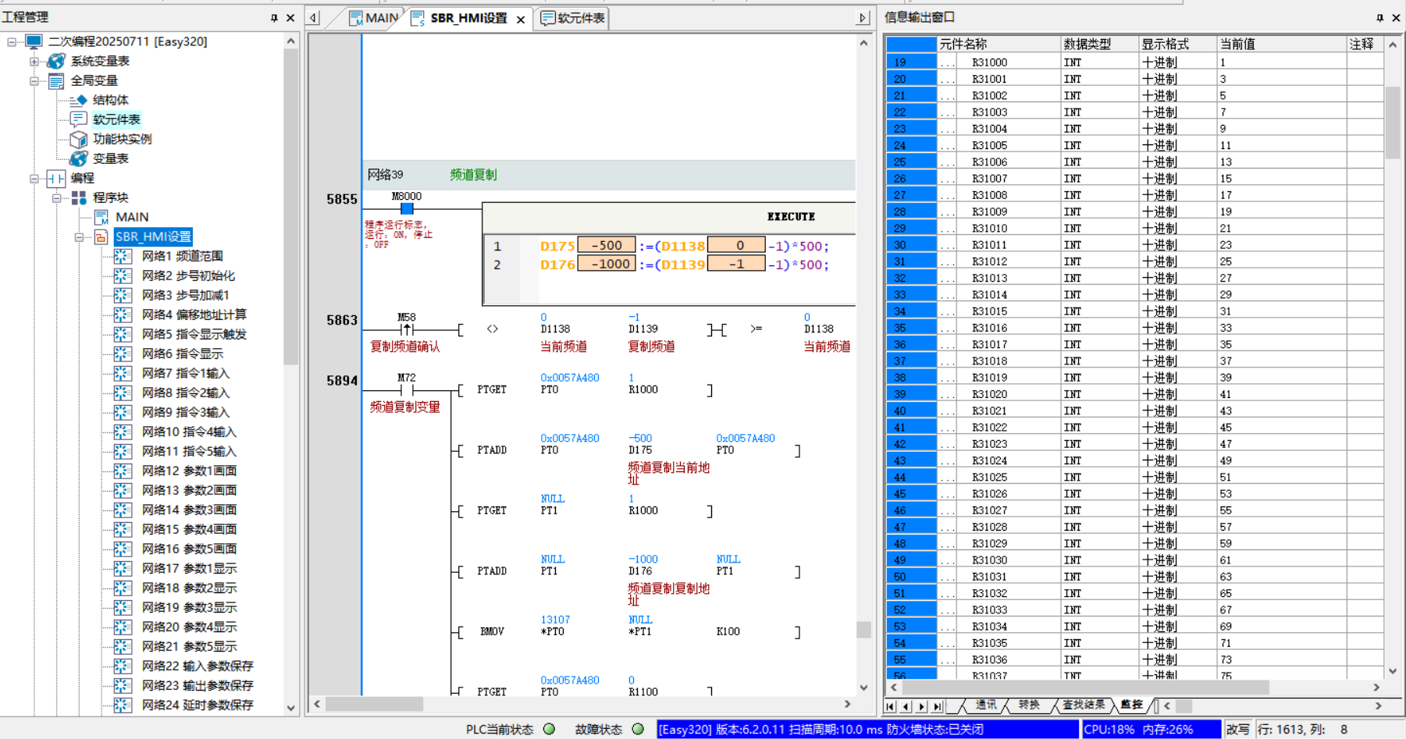Click the editor's vertical scrollbar thumb
This screenshot has width=1406, height=739.
[x=863, y=629]
